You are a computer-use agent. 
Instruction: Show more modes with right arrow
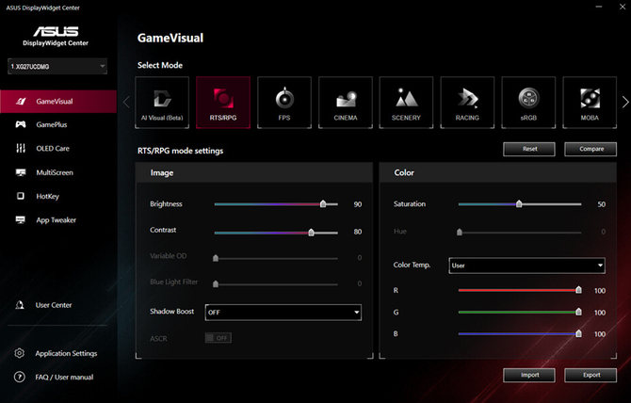point(625,102)
